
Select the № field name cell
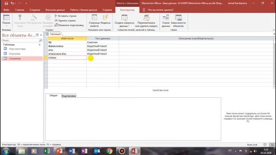(x=67, y=42)
